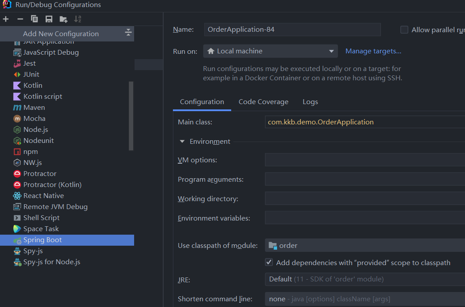The height and width of the screenshot is (307, 465).
Task: Select Jest configuration type
Action: pos(67,64)
